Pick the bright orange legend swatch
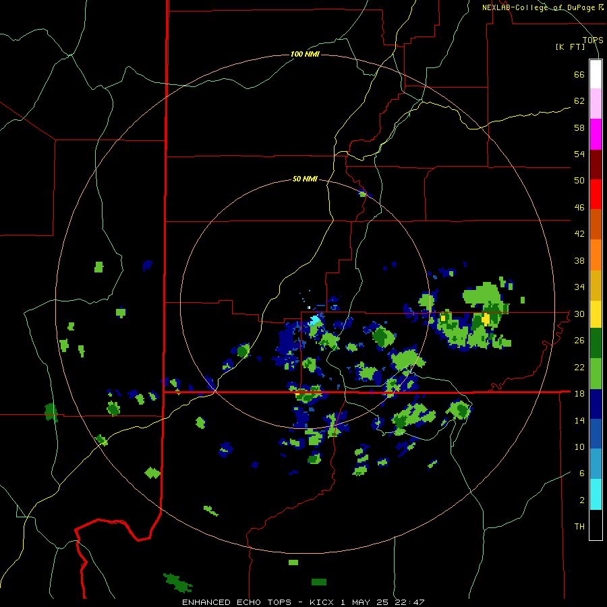Image resolution: width=607 pixels, height=607 pixels. point(596,255)
